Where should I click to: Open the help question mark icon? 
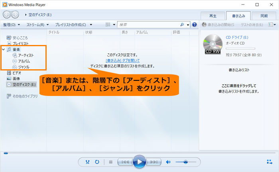pos(195,25)
